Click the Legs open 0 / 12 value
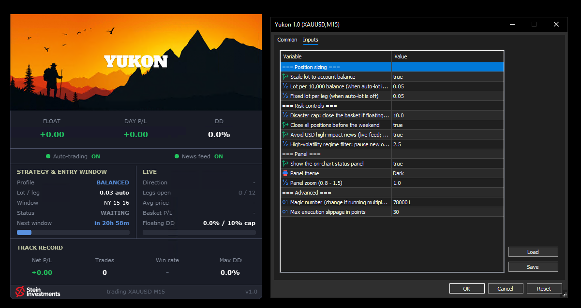The height and width of the screenshot is (308, 581). (x=247, y=193)
